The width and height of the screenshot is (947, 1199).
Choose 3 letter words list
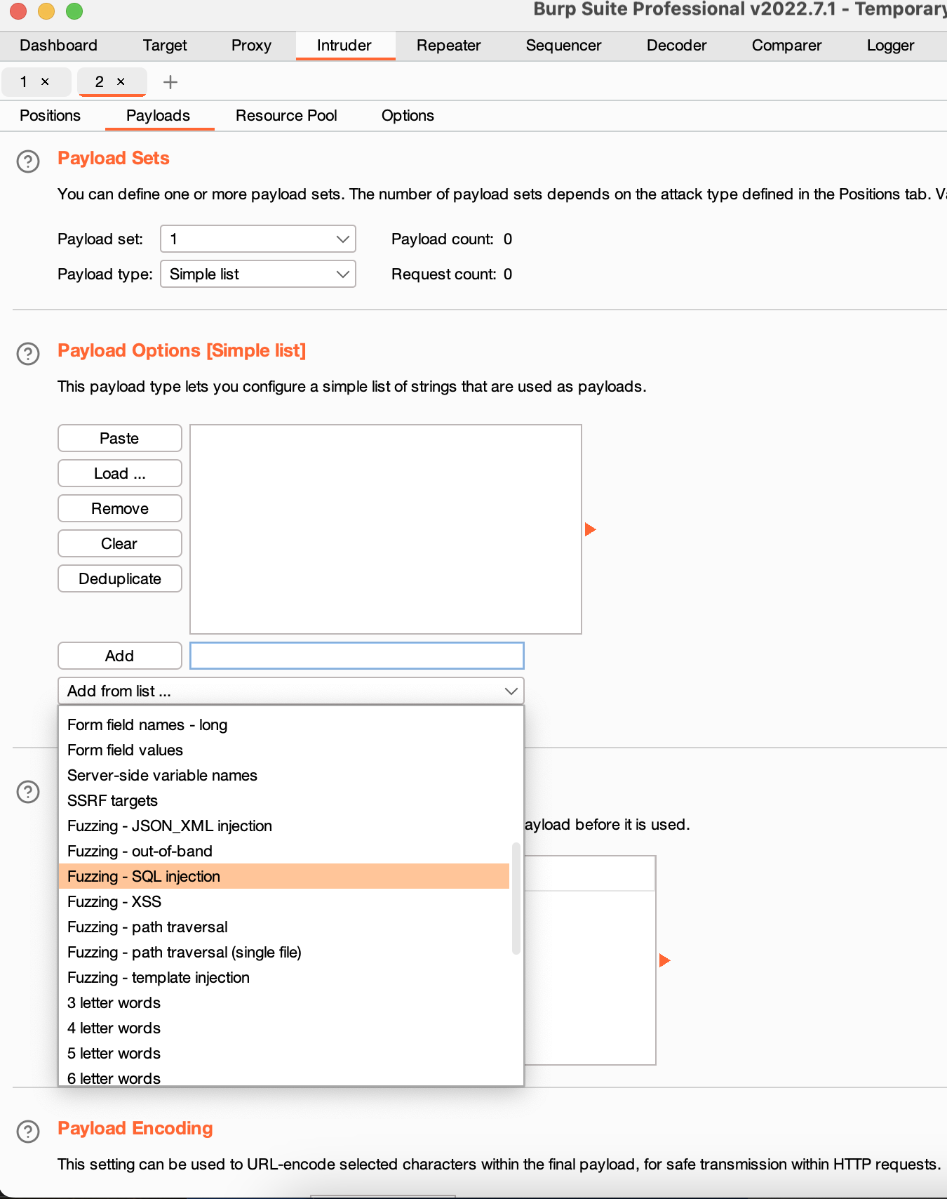click(285, 1002)
